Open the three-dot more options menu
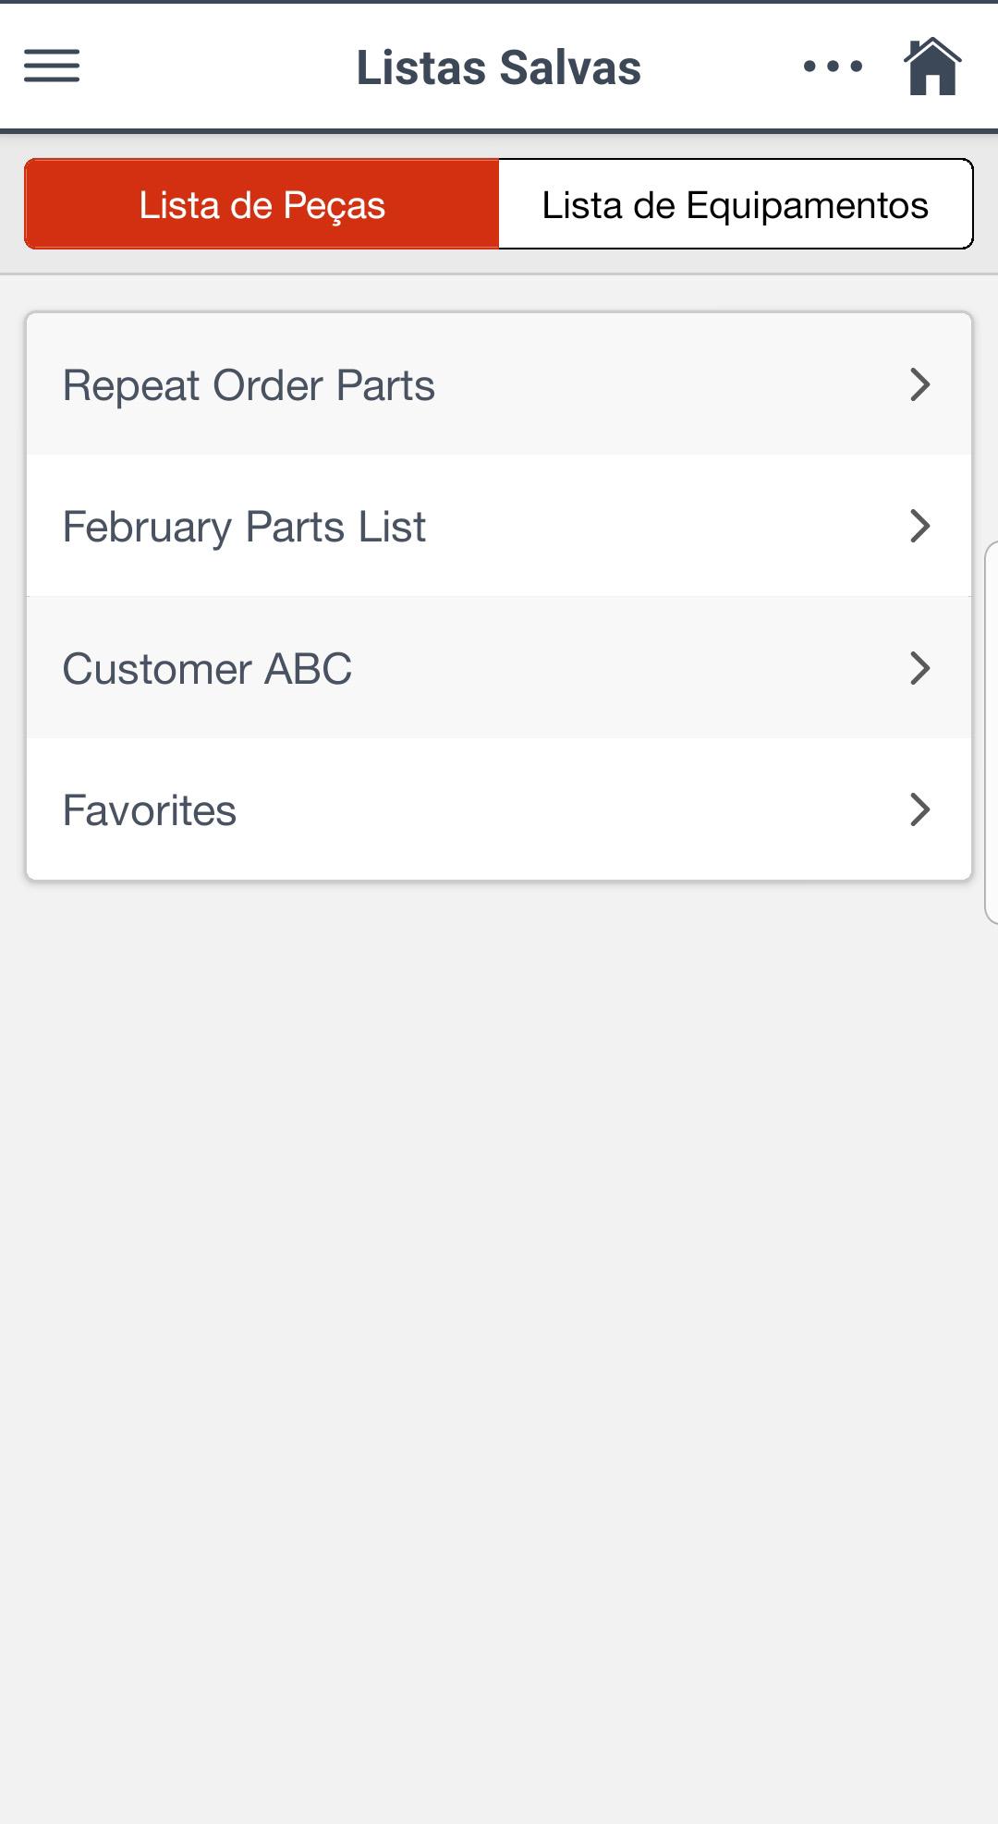The width and height of the screenshot is (998, 1824). click(x=833, y=66)
